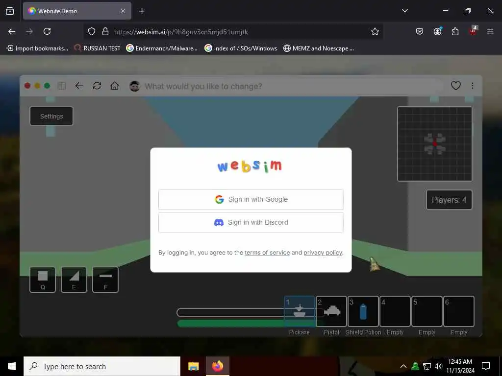
Task: Open the Extensions puzzle icon
Action: 455,31
